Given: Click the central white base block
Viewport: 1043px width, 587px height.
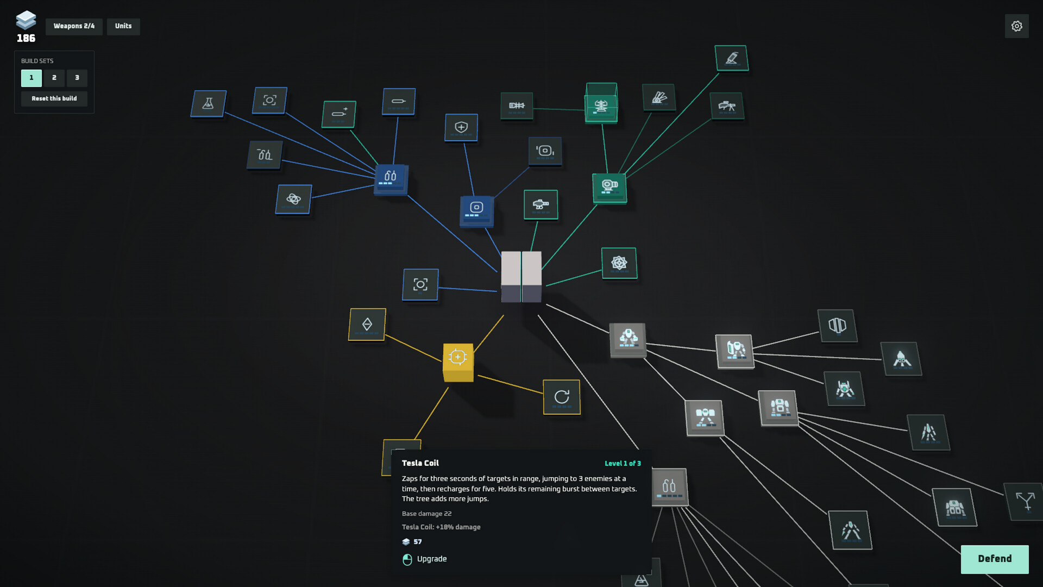Looking at the screenshot, I should pos(521,276).
